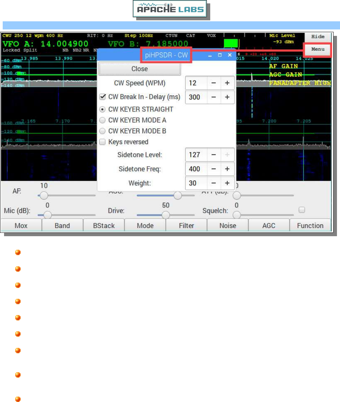Image resolution: width=340 pixels, height=402 pixels.
Task: Toggle the Squelch enable checkbox
Action: pyautogui.click(x=302, y=210)
